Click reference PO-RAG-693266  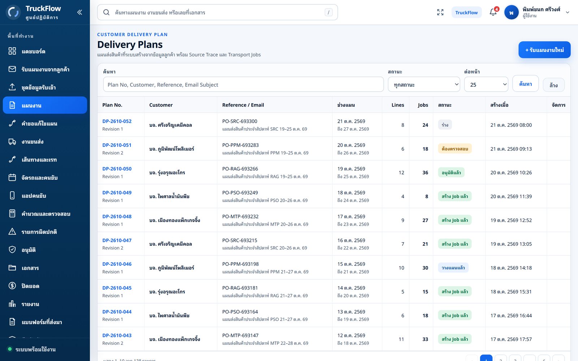click(x=240, y=169)
